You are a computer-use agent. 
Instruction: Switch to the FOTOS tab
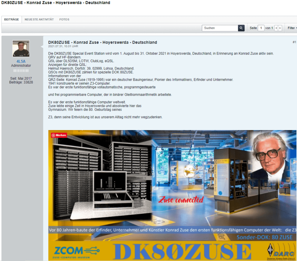click(64, 19)
